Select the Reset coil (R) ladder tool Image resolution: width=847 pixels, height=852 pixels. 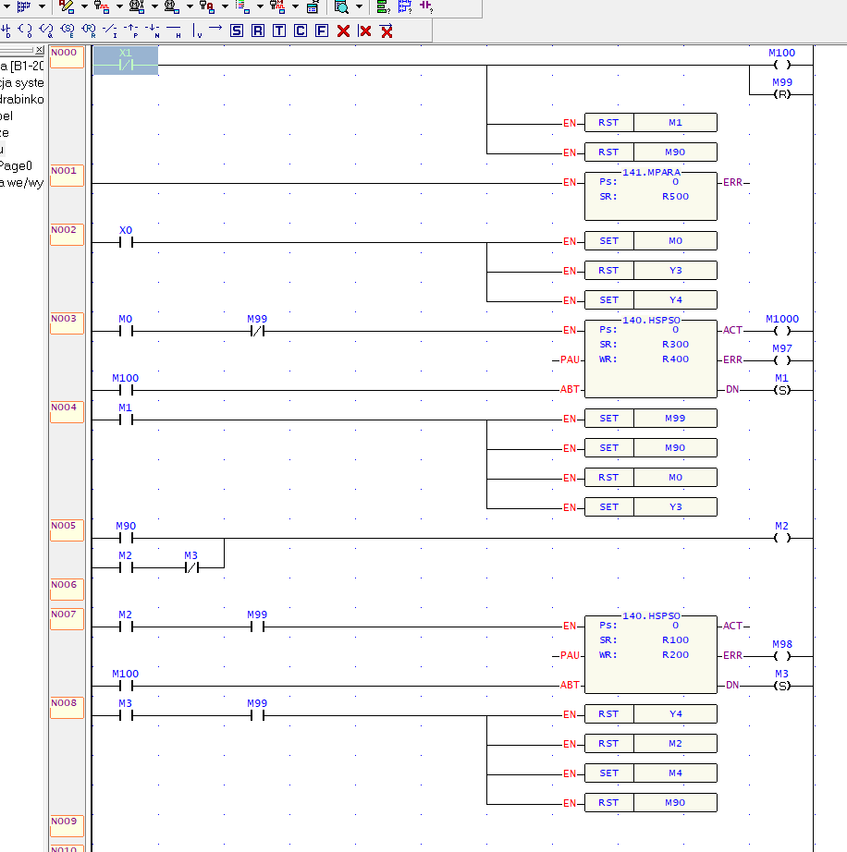[89, 30]
